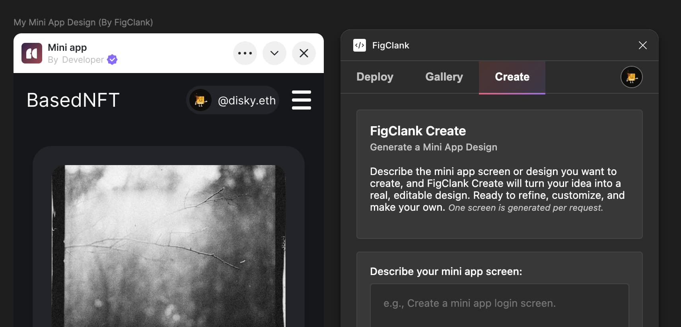
Task: Click the @disky.eth avatar in the profile chip
Action: tap(200, 100)
